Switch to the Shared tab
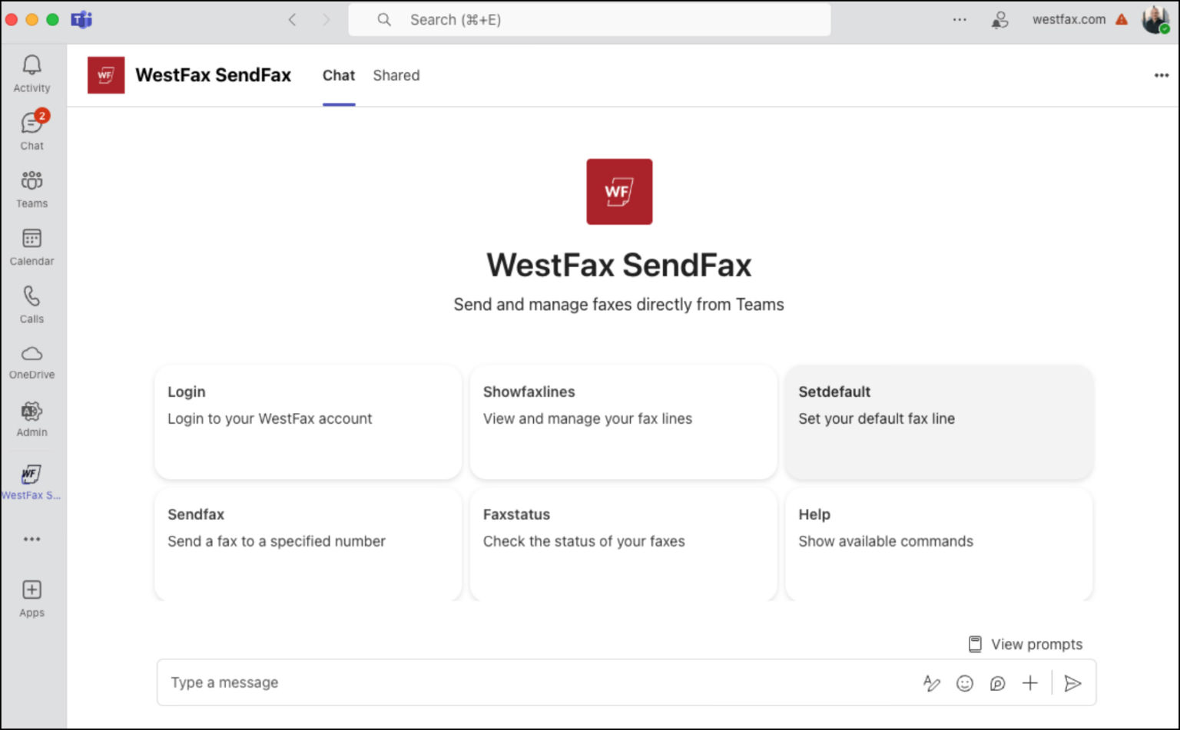Screen dimensions: 1180x730 pyautogui.click(x=396, y=75)
